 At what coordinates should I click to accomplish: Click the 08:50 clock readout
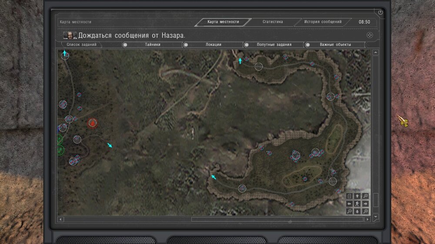pos(364,22)
